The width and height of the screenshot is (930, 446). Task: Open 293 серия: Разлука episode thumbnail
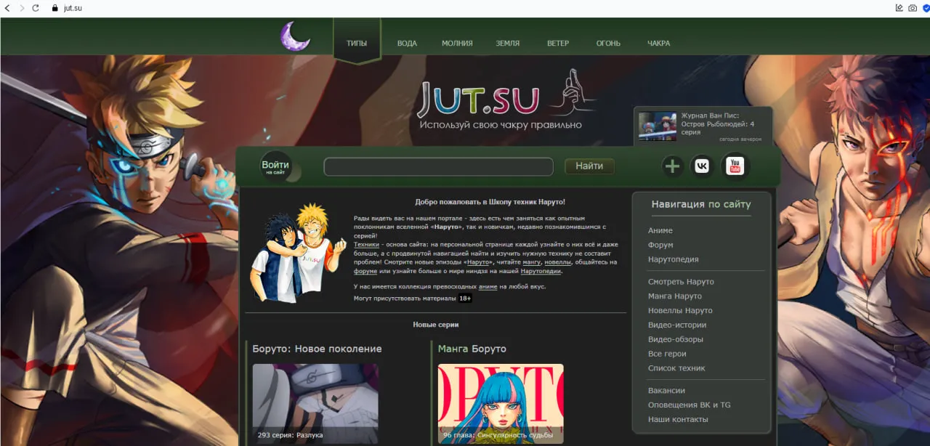tap(315, 404)
